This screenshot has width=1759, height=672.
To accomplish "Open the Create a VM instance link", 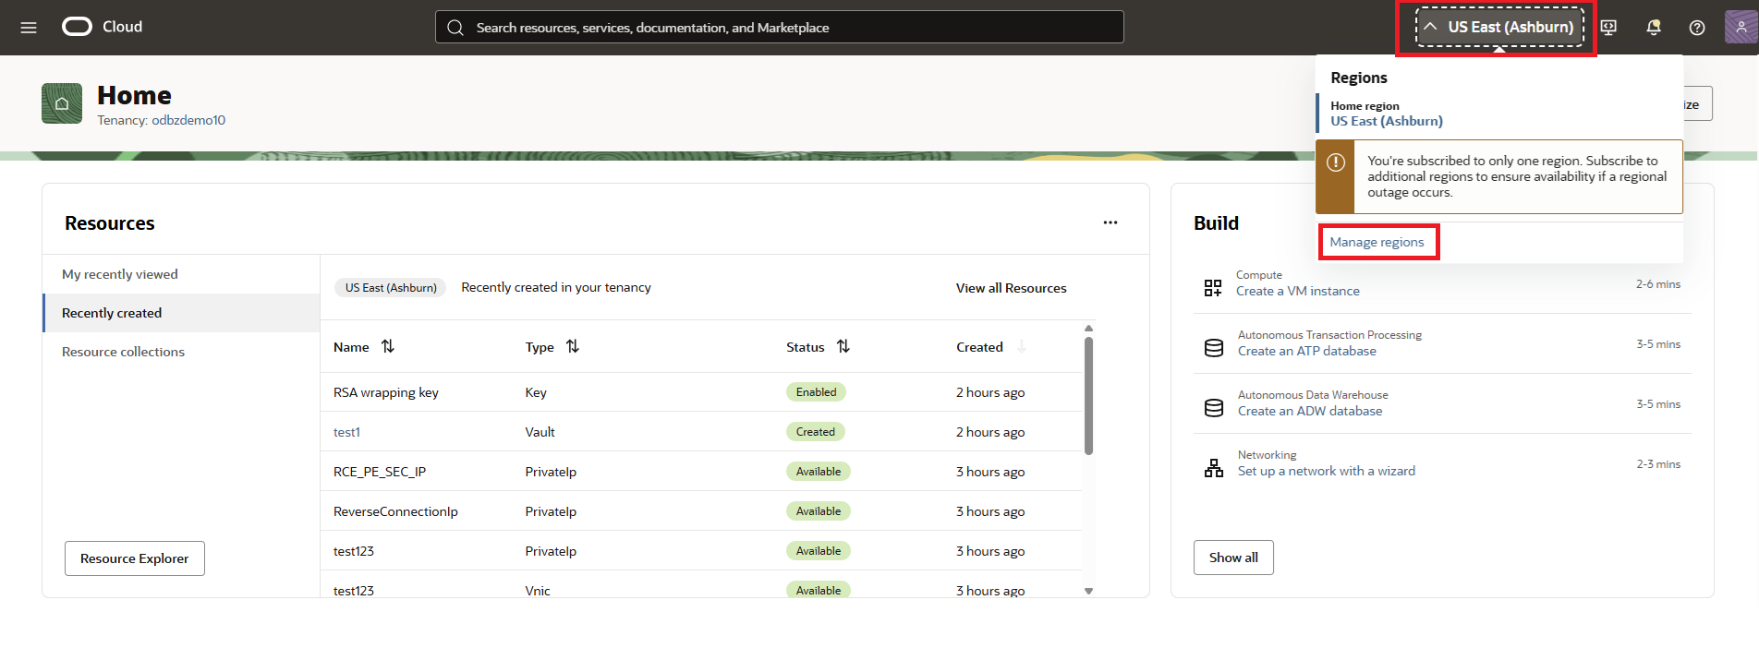I will 1297,291.
